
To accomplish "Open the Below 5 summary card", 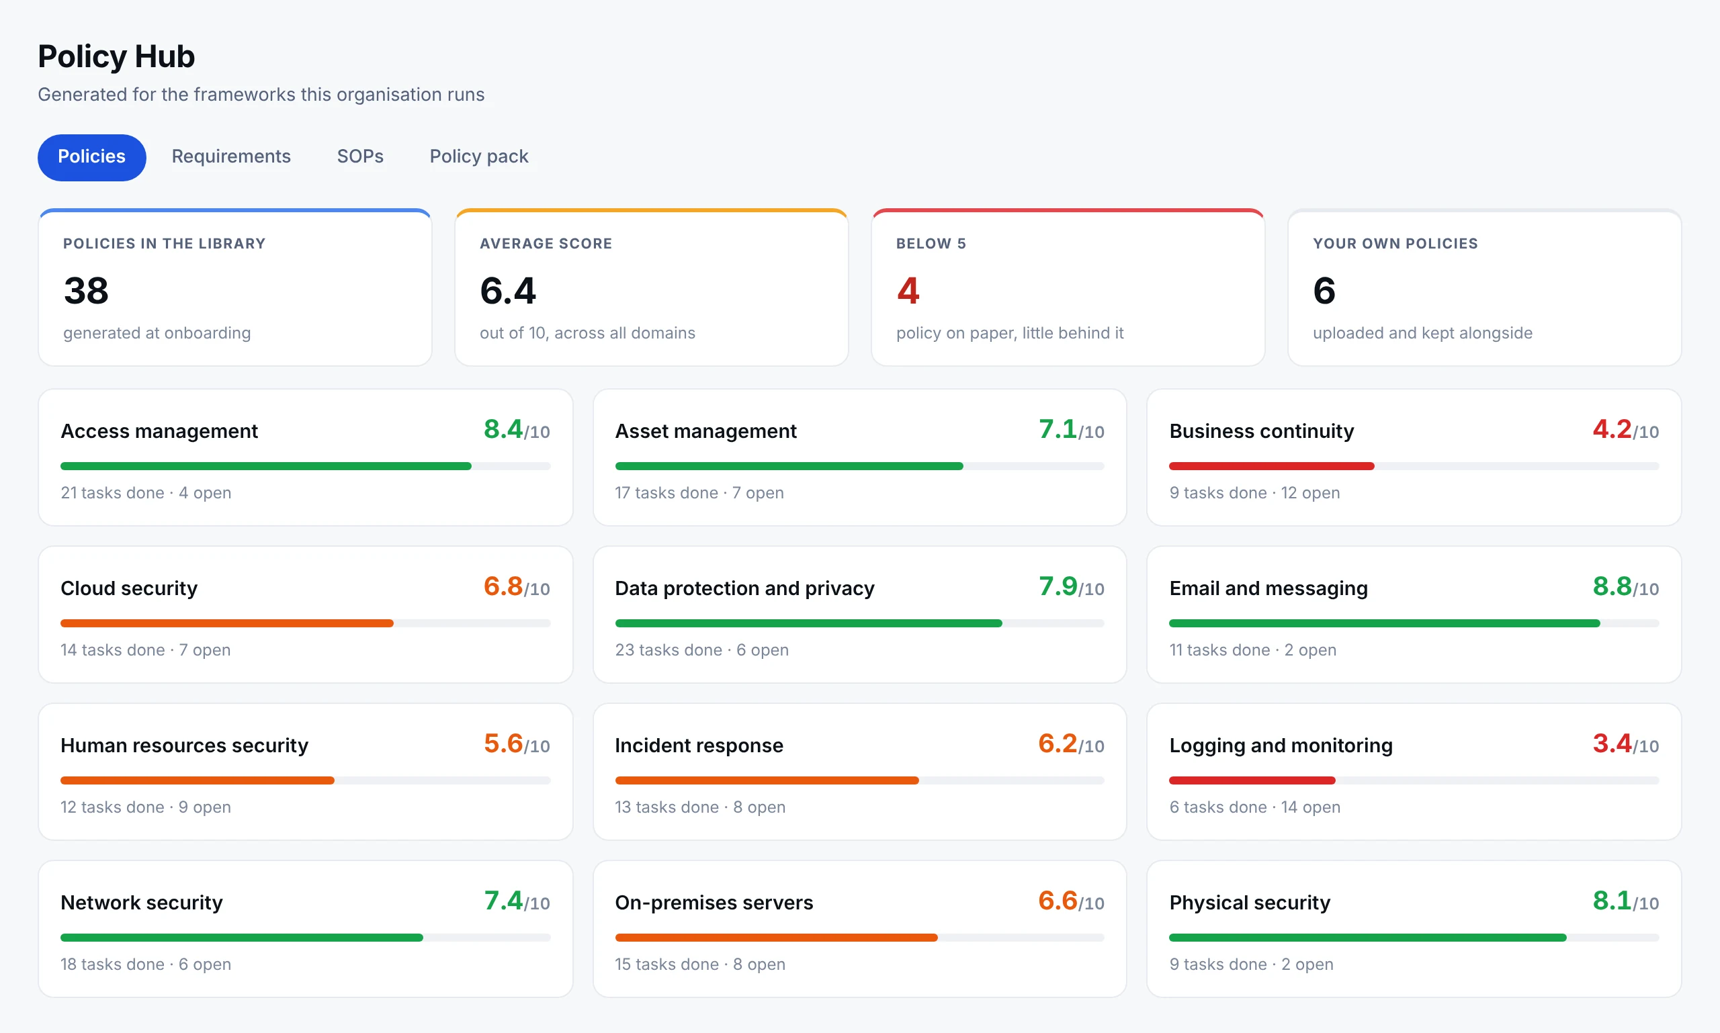I will [x=1068, y=287].
